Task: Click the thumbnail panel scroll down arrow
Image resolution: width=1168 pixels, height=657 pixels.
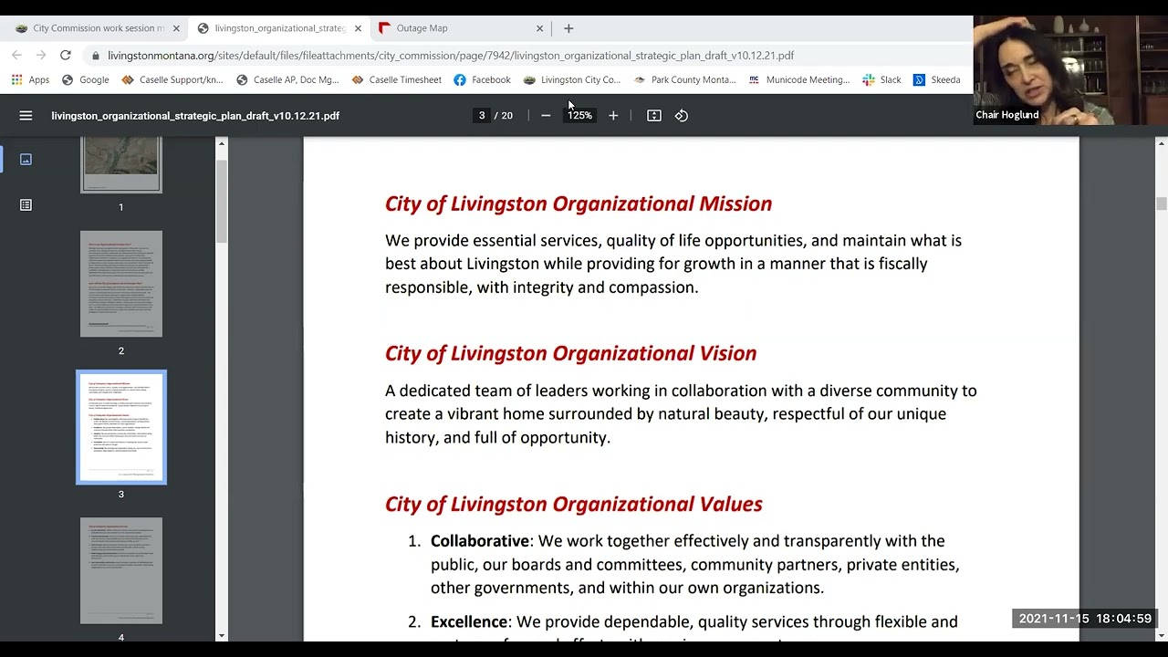Action: tap(222, 635)
